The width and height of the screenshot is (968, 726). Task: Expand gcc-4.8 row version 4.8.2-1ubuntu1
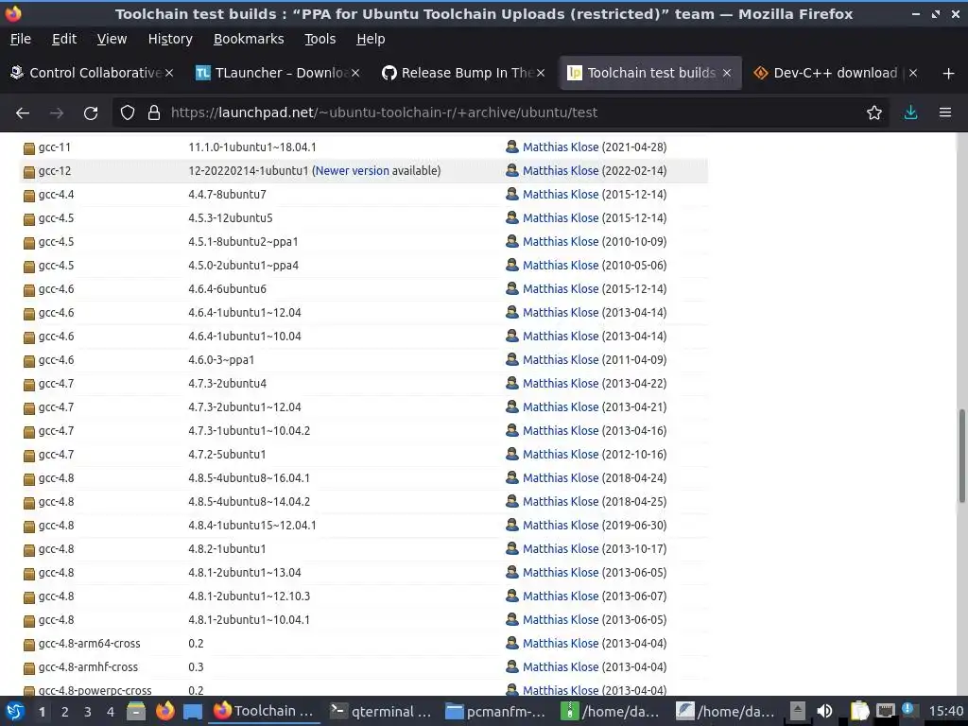[364, 549]
